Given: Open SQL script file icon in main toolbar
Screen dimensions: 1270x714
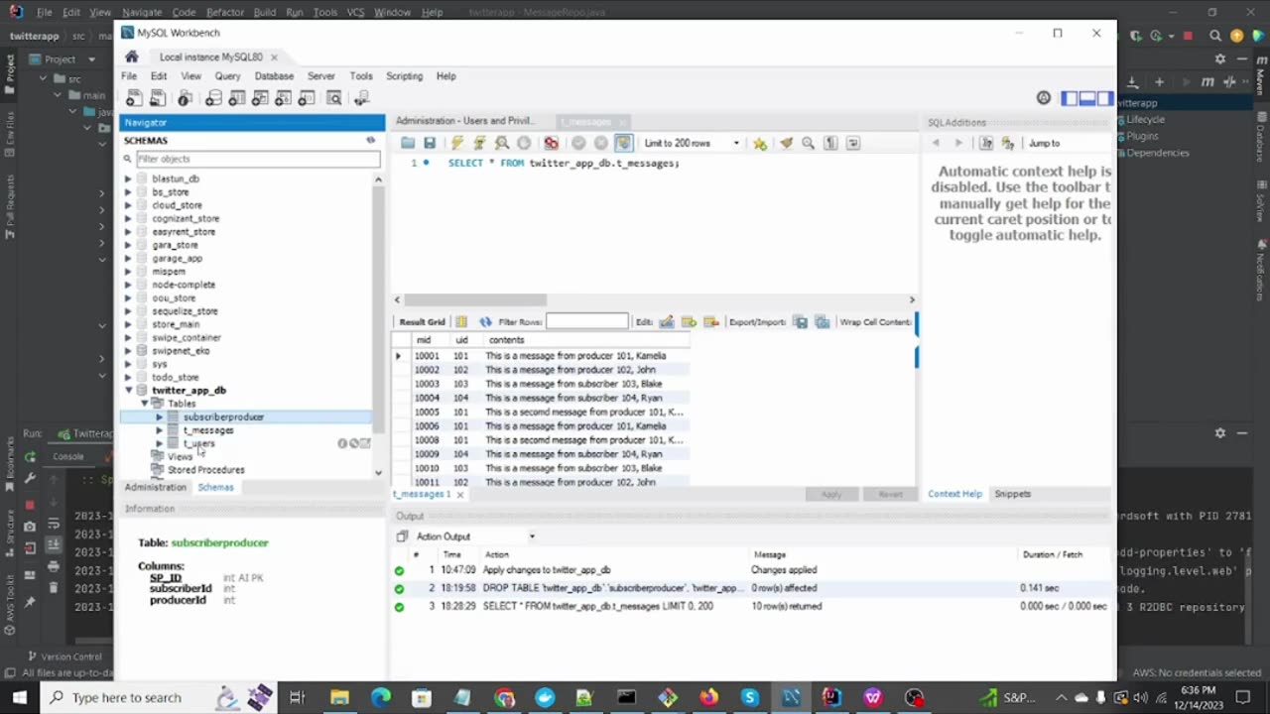Looking at the screenshot, I should (x=158, y=98).
